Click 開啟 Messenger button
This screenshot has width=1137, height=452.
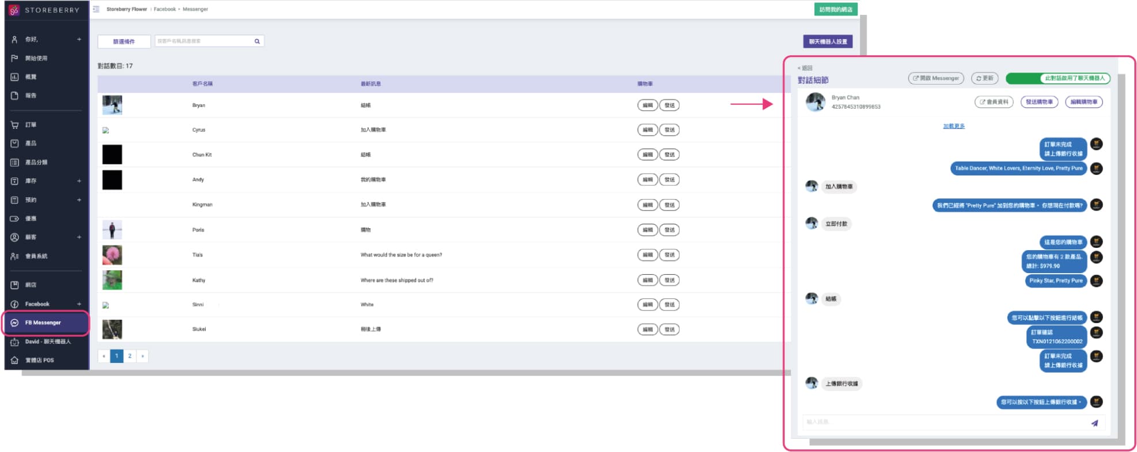coord(936,78)
